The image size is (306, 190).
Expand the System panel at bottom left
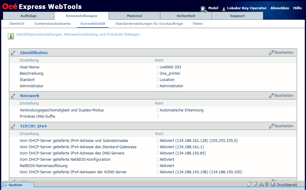coord(18,185)
